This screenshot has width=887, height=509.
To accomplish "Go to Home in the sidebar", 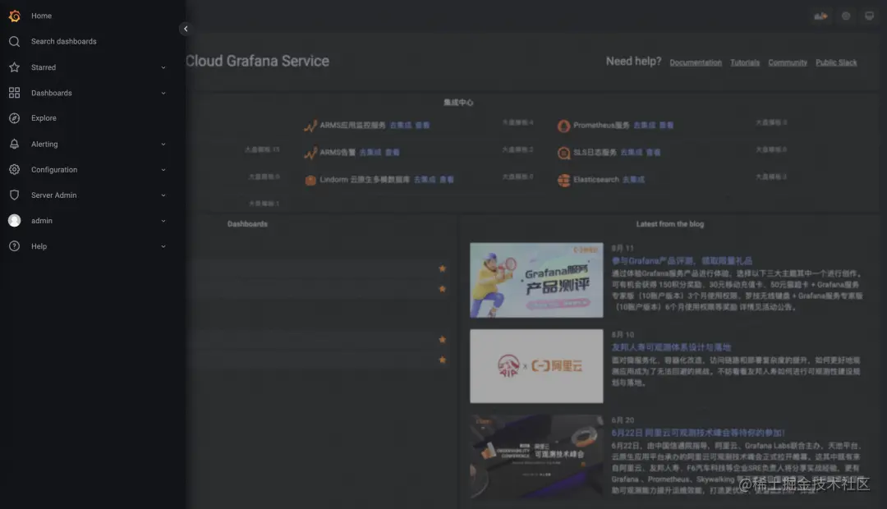I will [x=41, y=16].
